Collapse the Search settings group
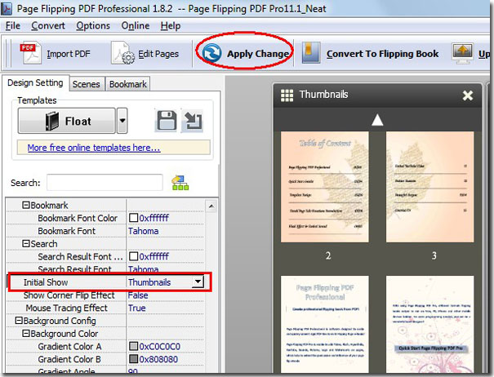The image size is (494, 377). tap(26, 243)
